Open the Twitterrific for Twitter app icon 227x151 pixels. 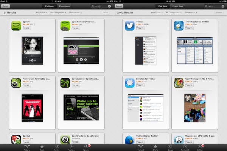click(129, 139)
